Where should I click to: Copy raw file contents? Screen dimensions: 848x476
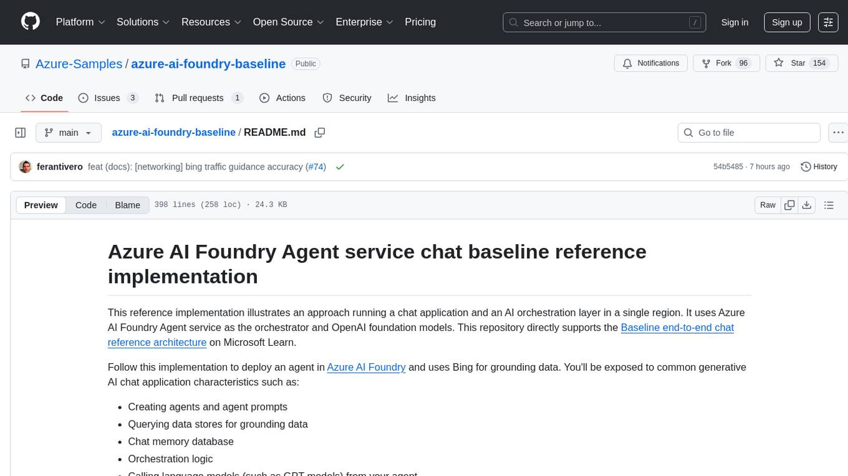click(789, 205)
